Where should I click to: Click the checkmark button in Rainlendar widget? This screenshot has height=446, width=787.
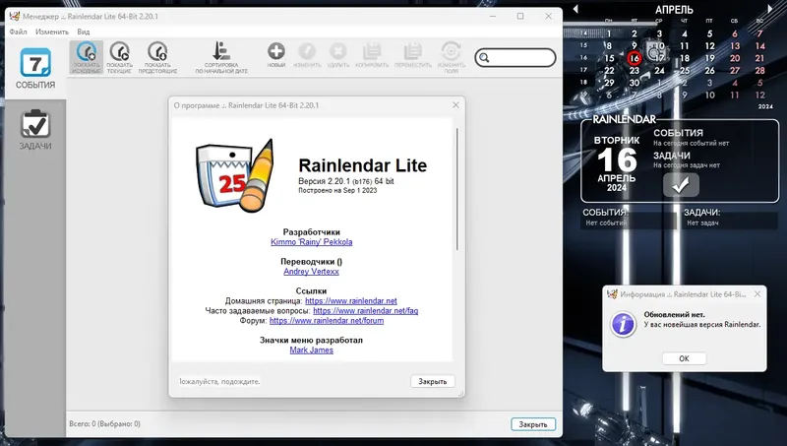(x=681, y=185)
